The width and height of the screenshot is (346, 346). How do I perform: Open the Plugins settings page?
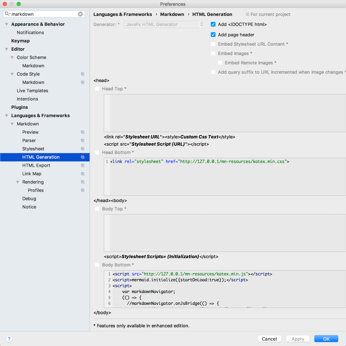tap(19, 107)
